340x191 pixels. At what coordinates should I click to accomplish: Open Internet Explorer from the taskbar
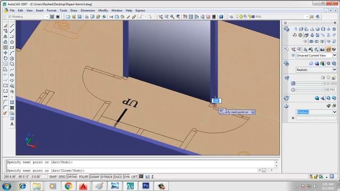pos(22,186)
